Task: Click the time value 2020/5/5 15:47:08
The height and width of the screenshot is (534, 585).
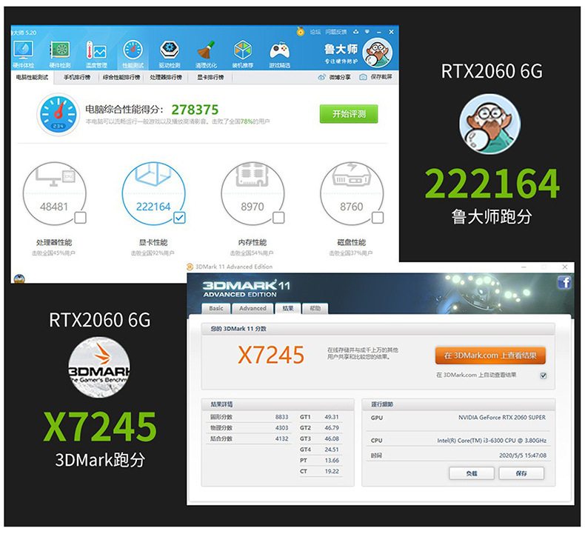Action: [x=523, y=455]
